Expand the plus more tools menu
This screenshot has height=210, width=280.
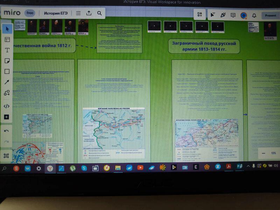coord(7,117)
